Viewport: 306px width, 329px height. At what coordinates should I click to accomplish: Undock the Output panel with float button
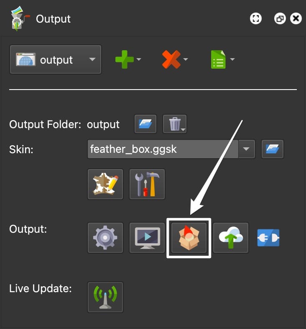(x=280, y=19)
